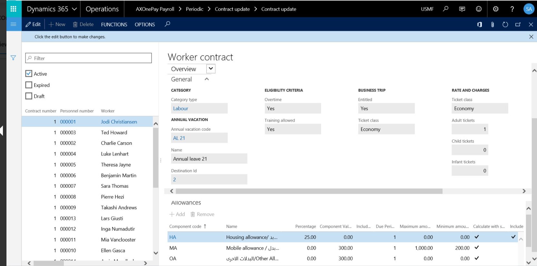Open form in new window icon
This screenshot has height=266, width=537.
[518, 24]
